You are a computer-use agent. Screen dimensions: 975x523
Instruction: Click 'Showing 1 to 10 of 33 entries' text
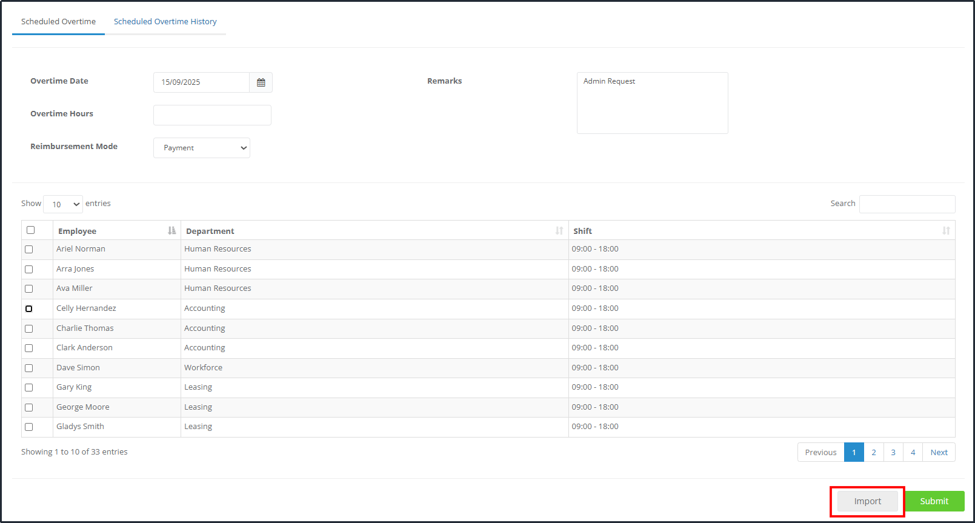[75, 451]
